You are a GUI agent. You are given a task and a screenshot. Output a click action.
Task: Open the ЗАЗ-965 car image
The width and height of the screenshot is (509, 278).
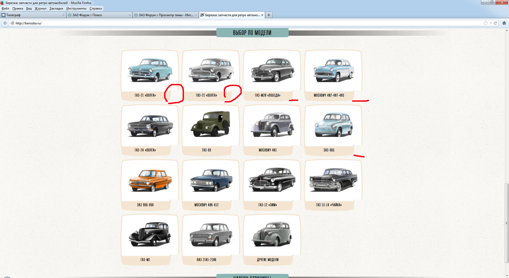(334, 125)
